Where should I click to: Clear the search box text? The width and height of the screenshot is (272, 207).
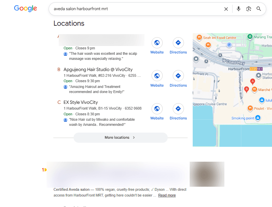[226, 9]
